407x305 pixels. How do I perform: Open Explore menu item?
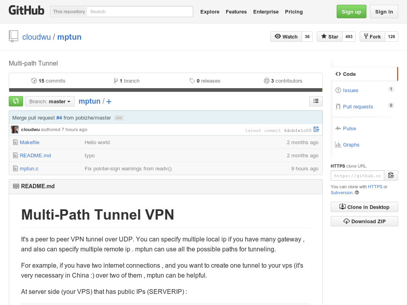pos(210,12)
